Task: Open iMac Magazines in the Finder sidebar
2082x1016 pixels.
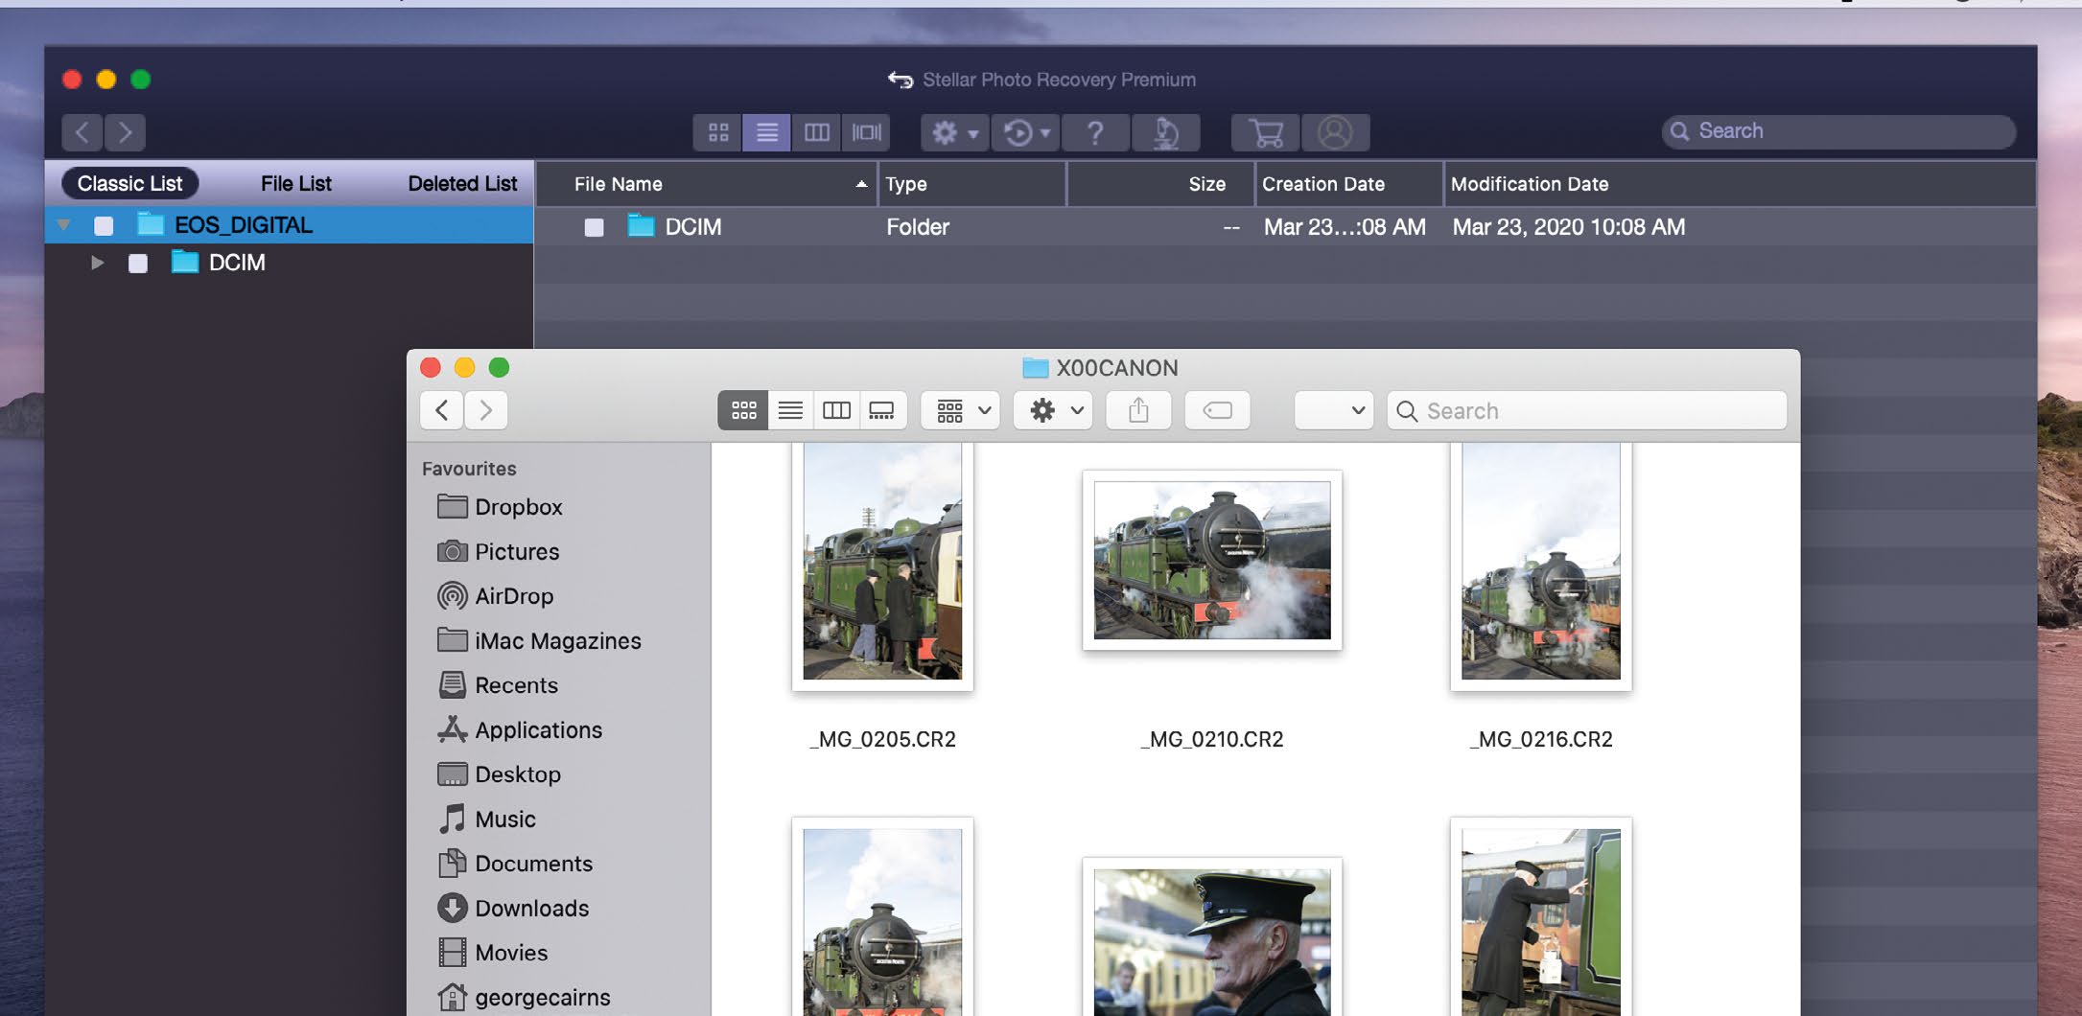Action: point(539,641)
